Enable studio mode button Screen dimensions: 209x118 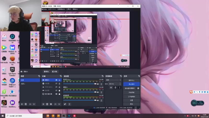(131, 96)
